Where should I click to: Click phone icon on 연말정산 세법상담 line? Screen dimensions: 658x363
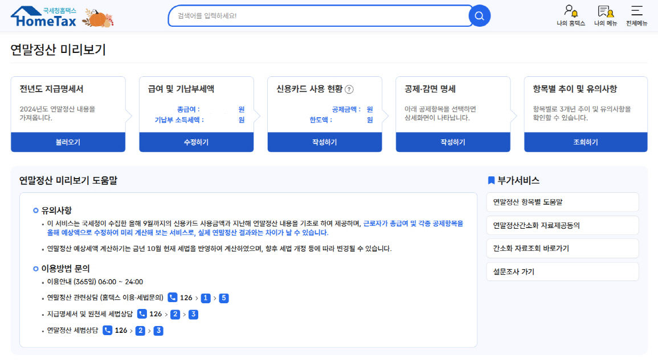108,331
